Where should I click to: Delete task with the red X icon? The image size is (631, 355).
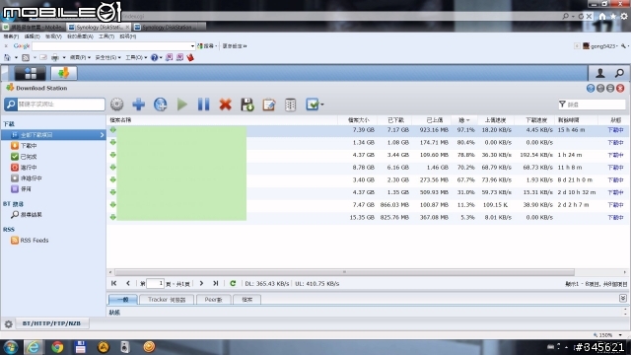pos(226,105)
